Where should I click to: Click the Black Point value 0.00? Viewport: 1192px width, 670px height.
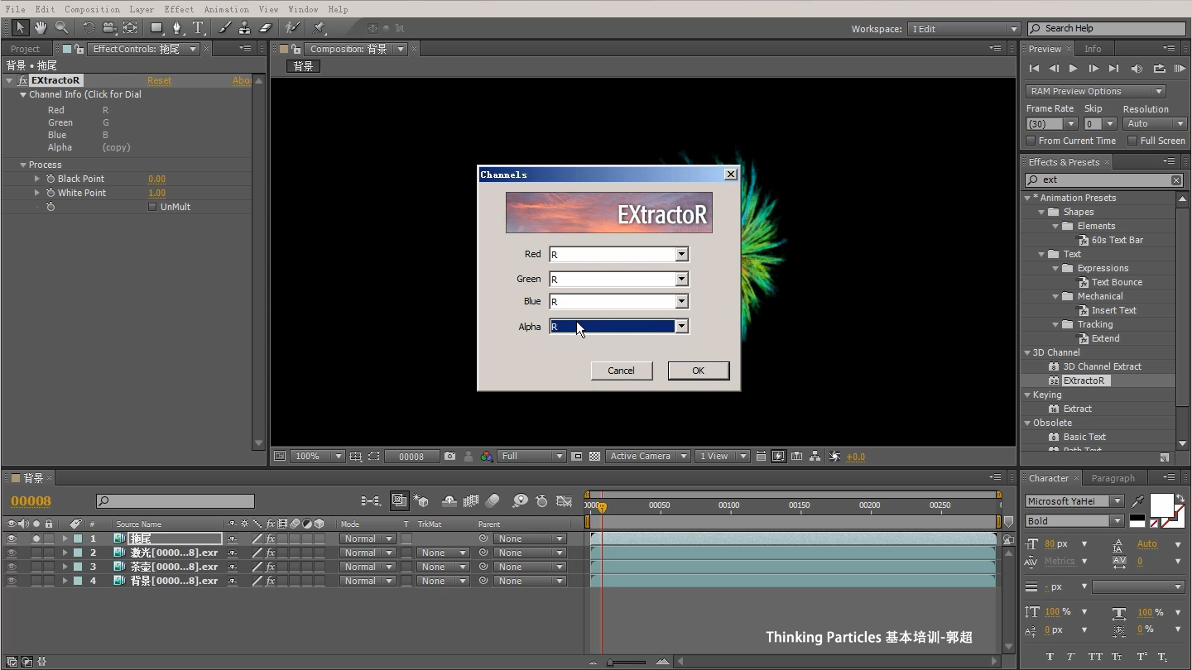coord(156,179)
